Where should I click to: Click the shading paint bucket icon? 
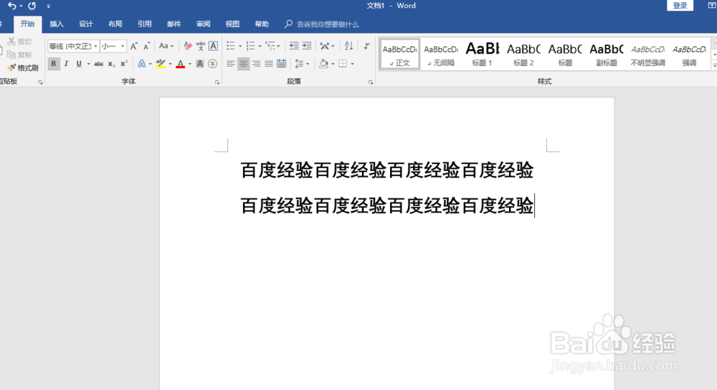[324, 64]
